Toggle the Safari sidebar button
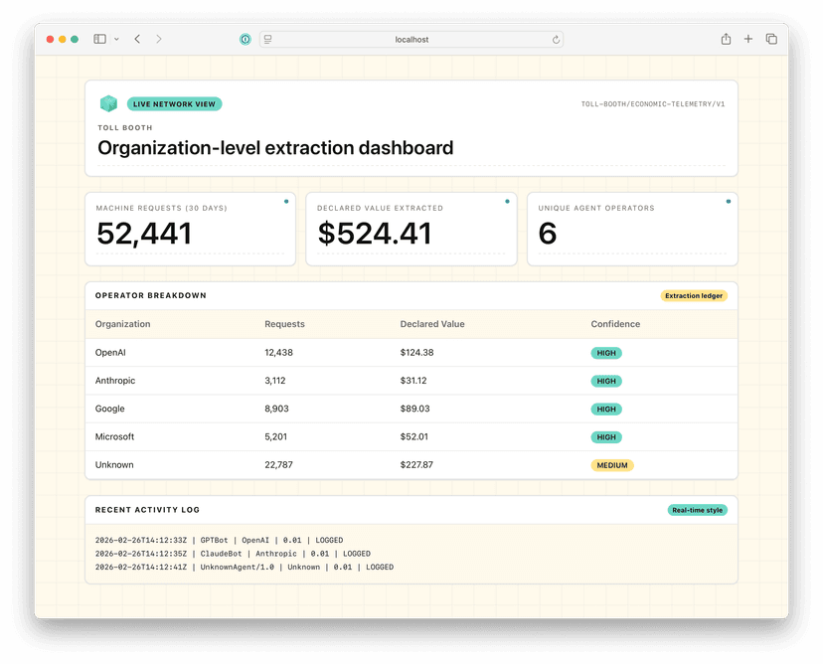823x664 pixels. coord(99,39)
